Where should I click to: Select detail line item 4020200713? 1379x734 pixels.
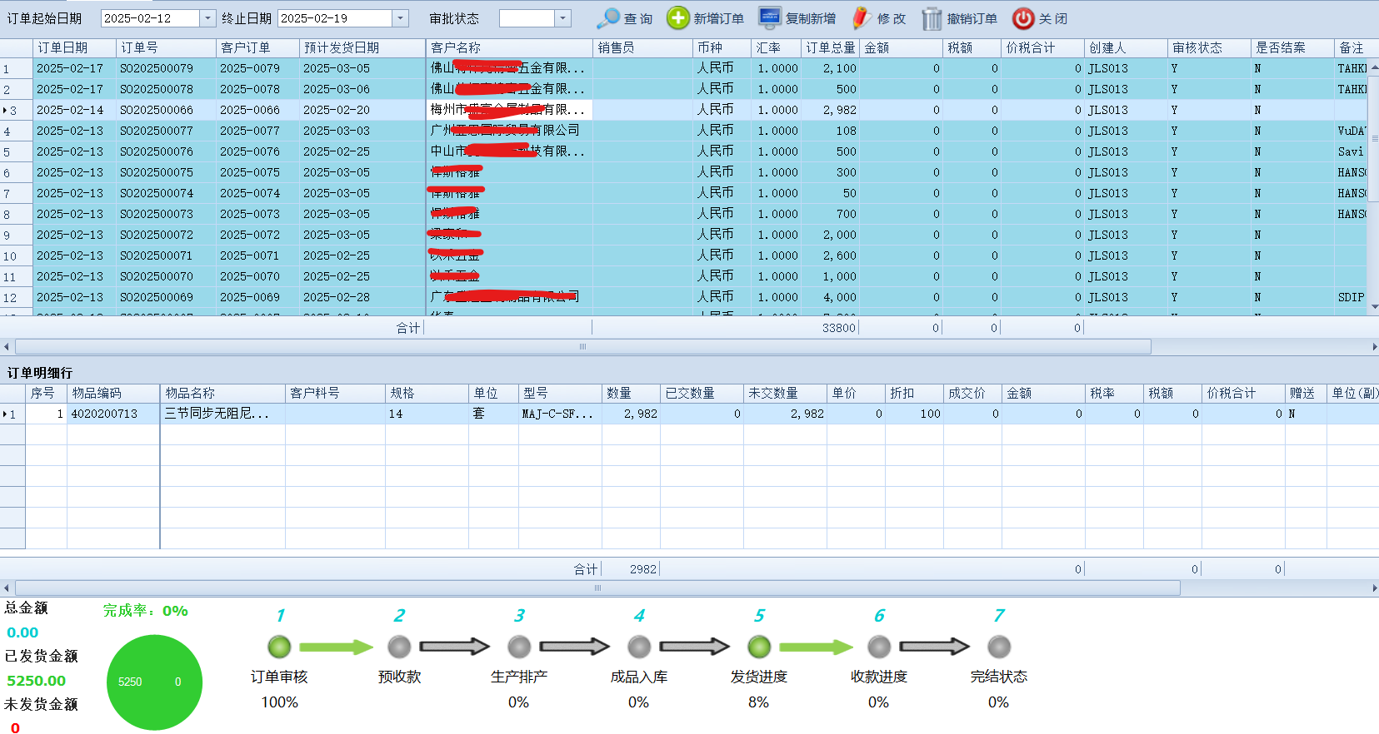[x=104, y=414]
